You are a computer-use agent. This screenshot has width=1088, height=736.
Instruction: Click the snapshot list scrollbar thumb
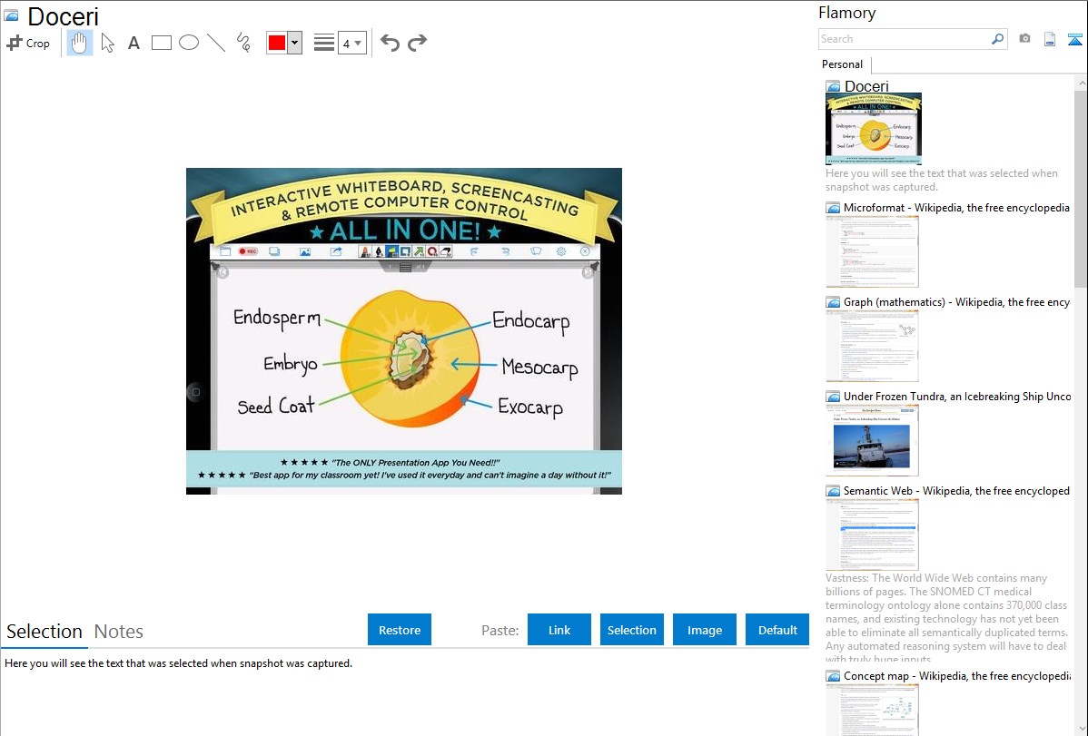click(x=1081, y=187)
